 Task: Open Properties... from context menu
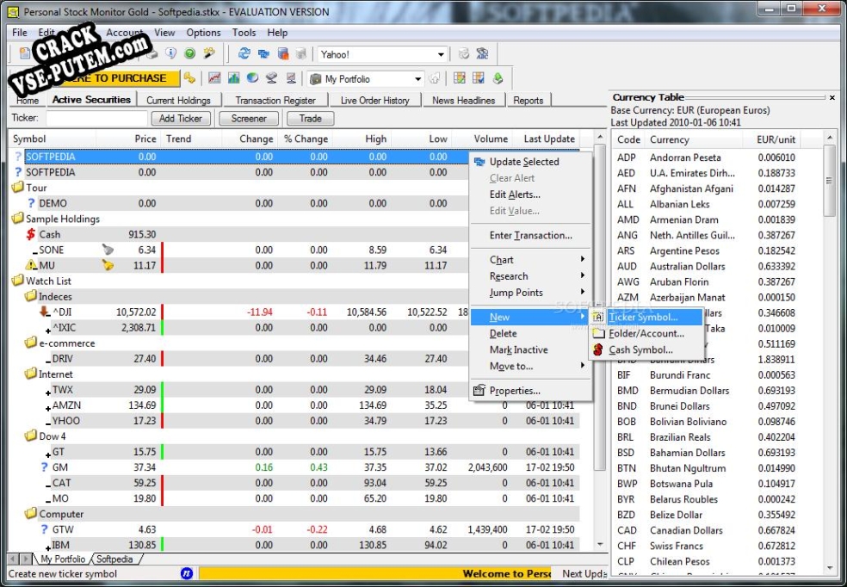pyautogui.click(x=529, y=391)
